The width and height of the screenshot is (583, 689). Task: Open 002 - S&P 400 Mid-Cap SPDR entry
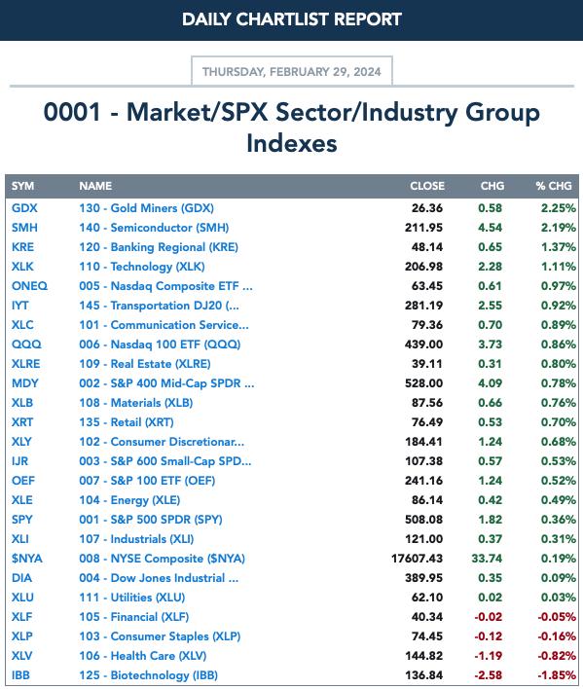tap(166, 383)
